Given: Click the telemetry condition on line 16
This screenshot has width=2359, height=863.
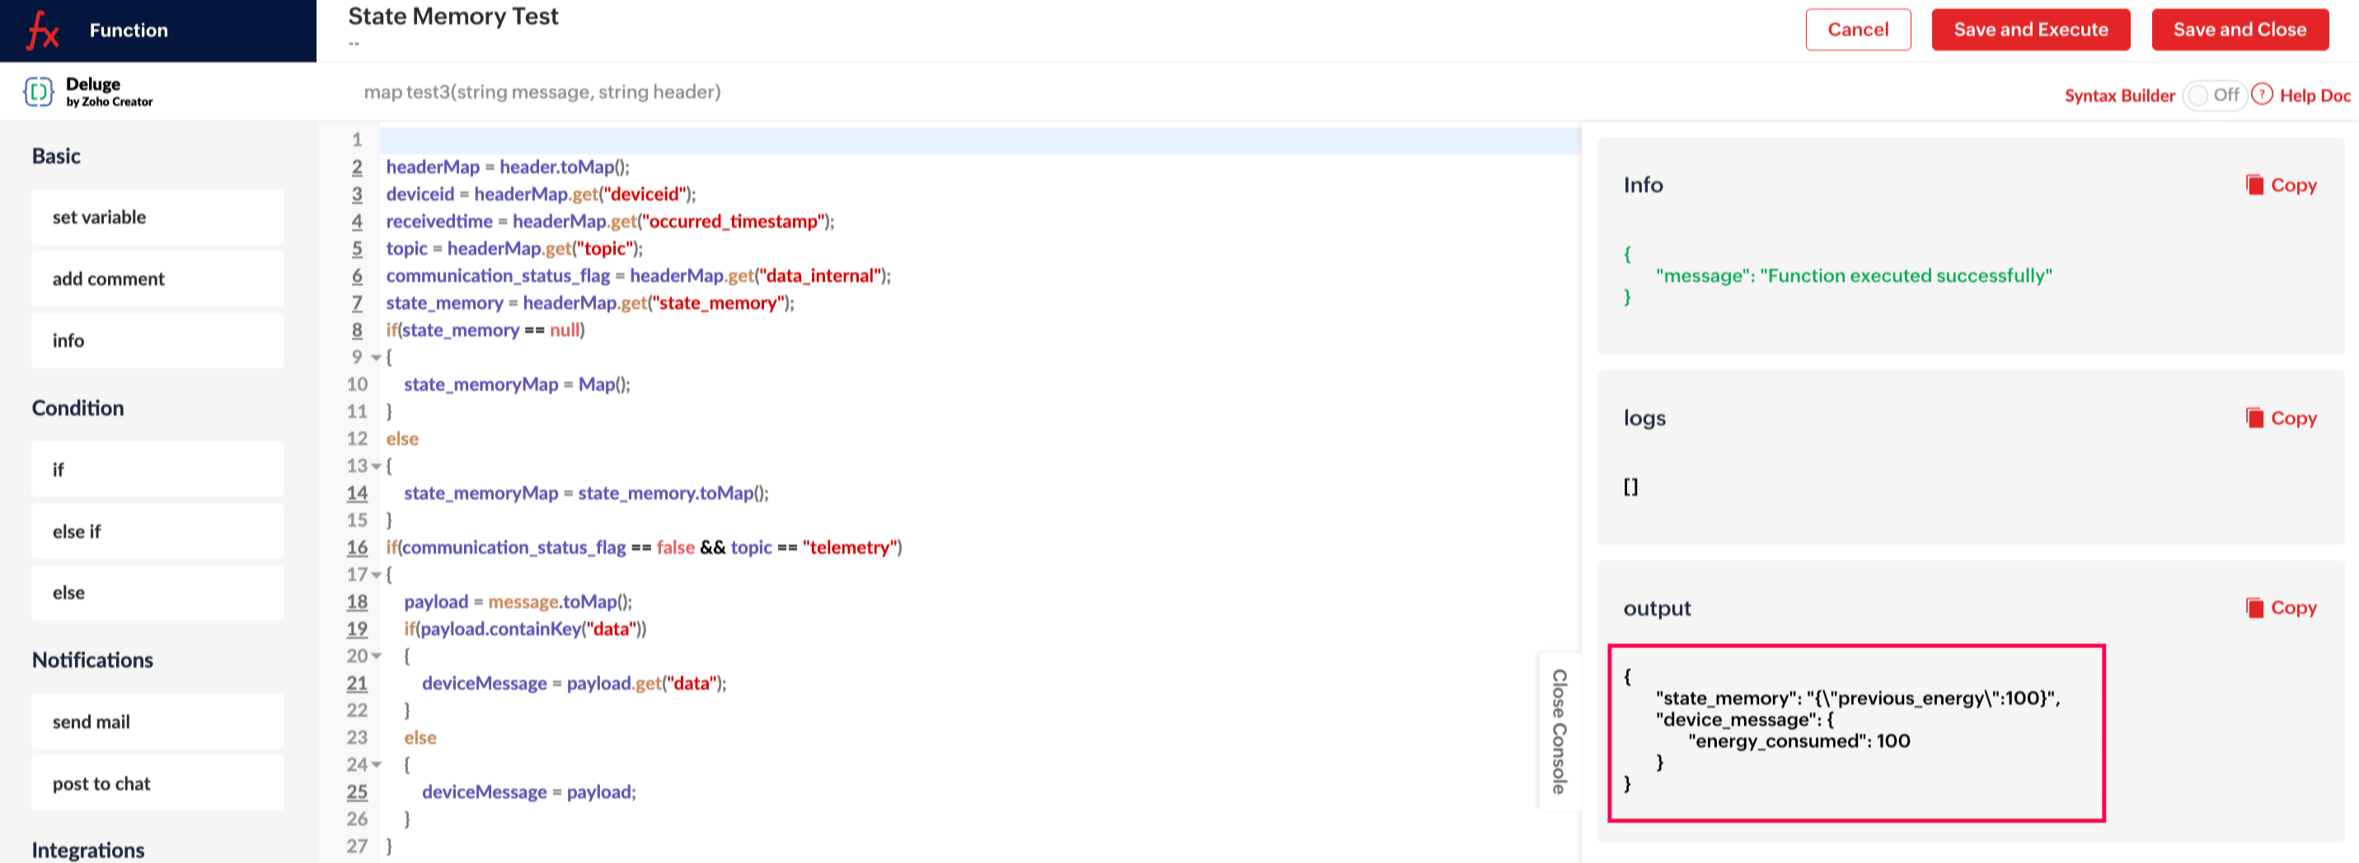Looking at the screenshot, I should tap(644, 548).
